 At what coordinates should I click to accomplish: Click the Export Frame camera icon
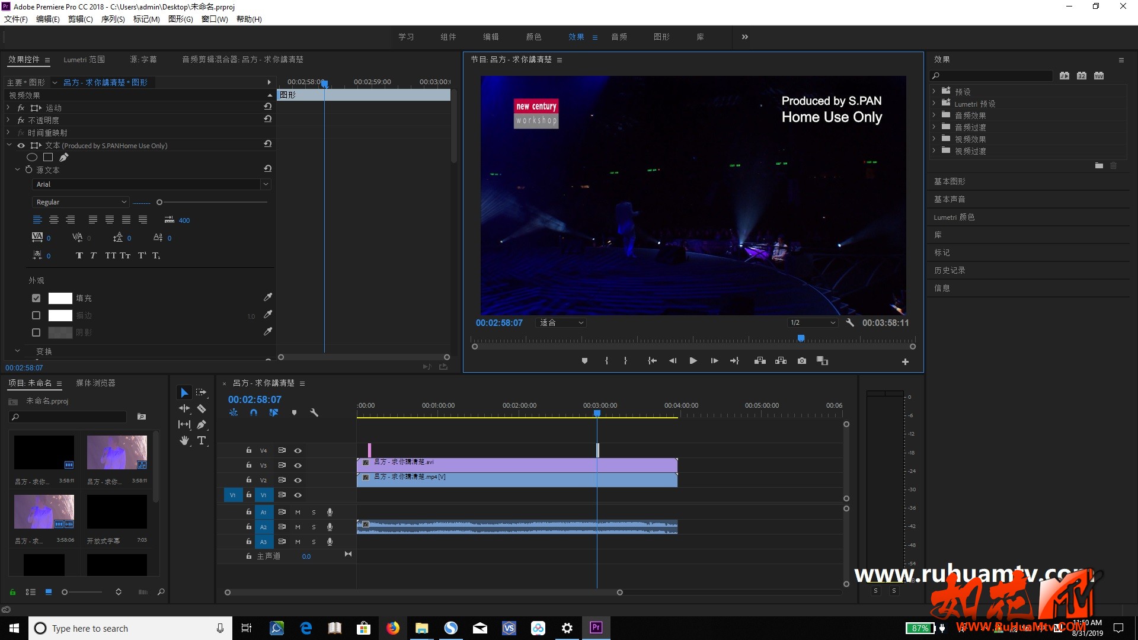801,361
